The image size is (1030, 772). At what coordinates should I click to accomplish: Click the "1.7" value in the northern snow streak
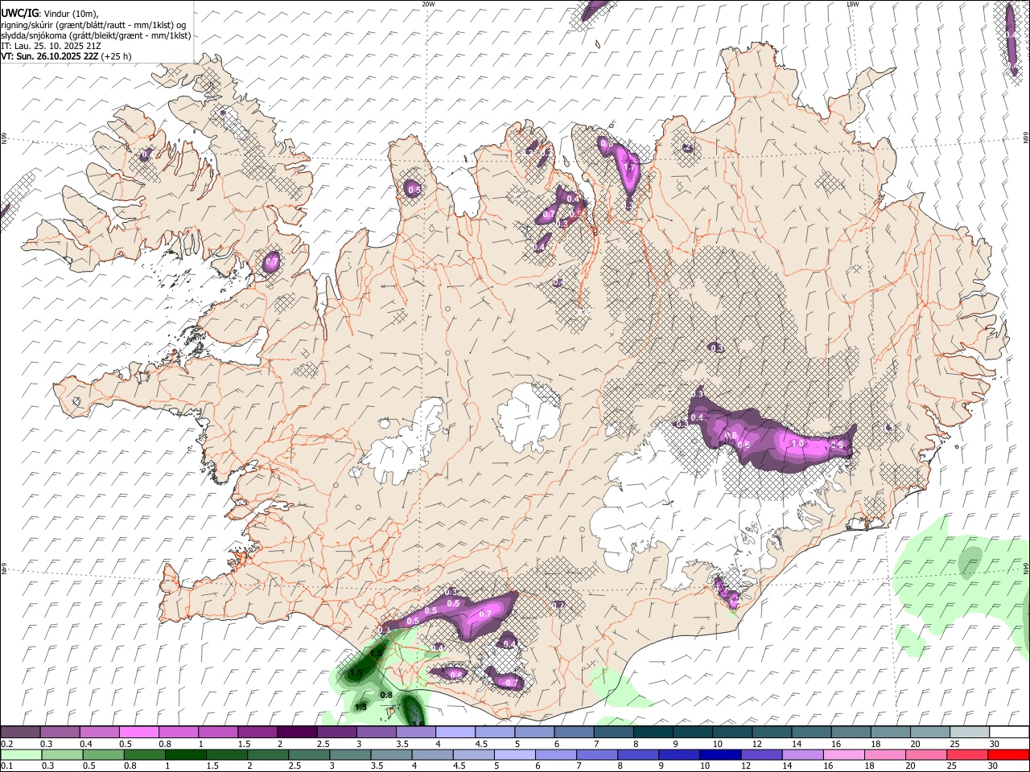(x=630, y=166)
